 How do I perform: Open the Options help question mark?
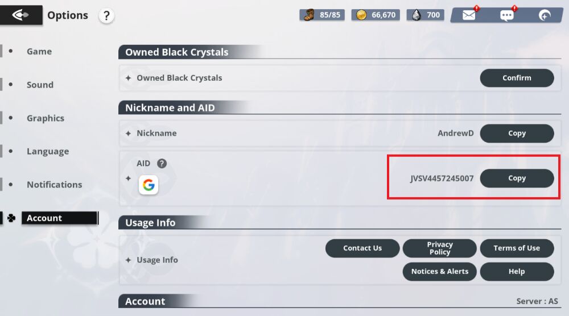click(x=106, y=16)
